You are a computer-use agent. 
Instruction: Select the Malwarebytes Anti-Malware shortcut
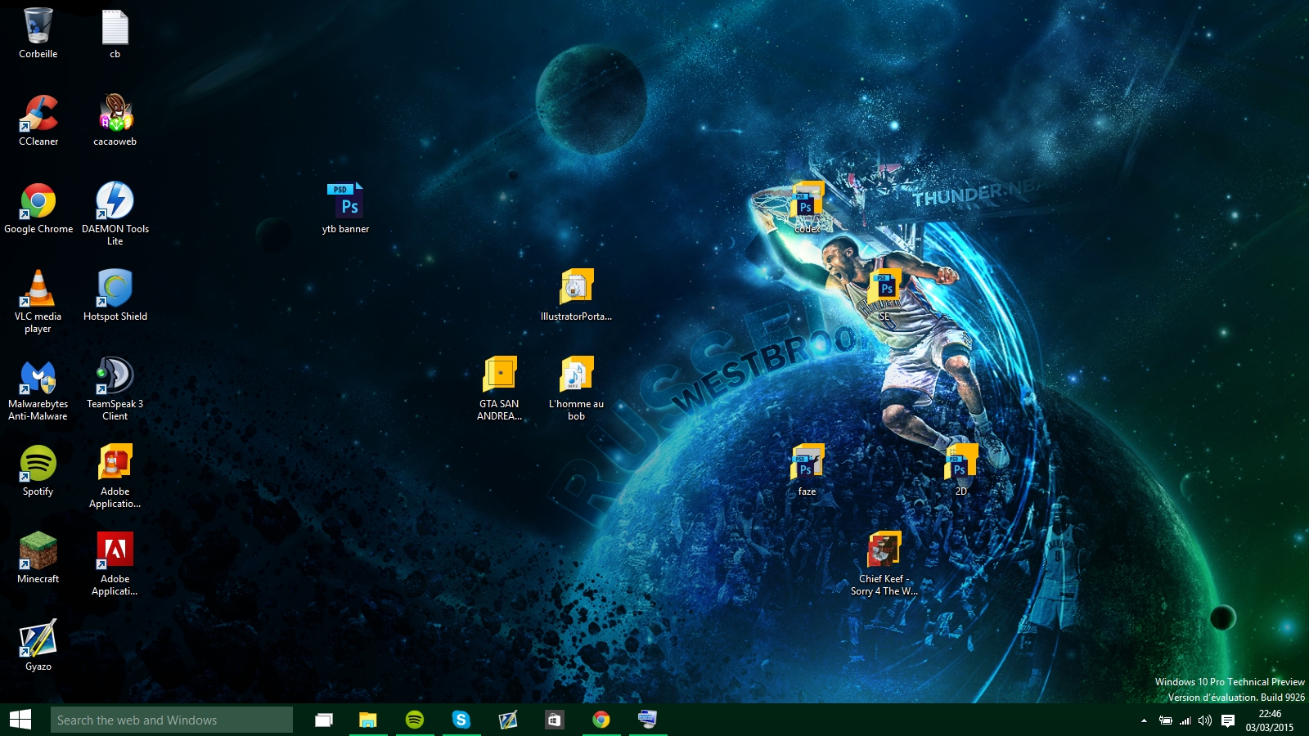point(38,389)
